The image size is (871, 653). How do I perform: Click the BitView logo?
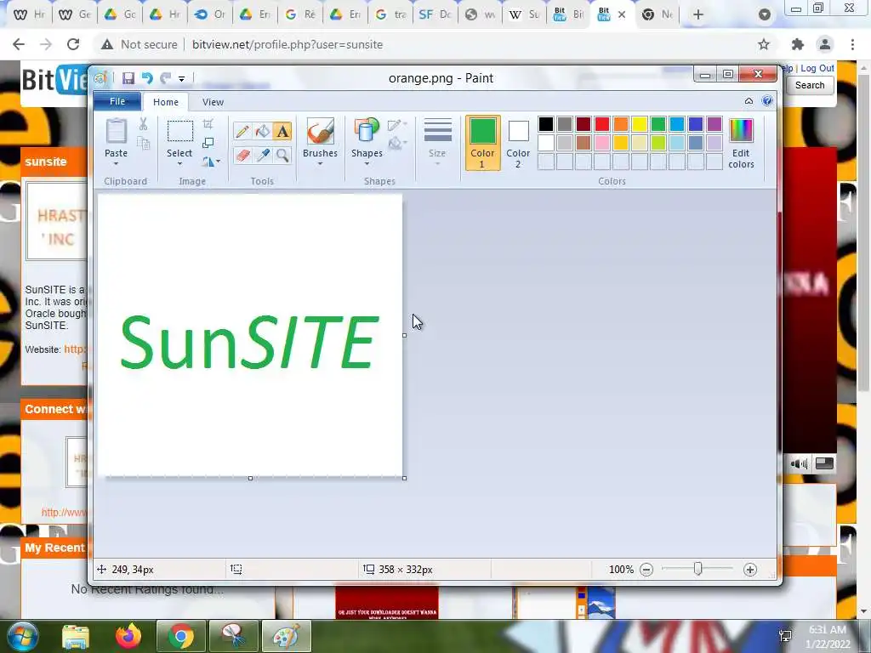tap(54, 81)
